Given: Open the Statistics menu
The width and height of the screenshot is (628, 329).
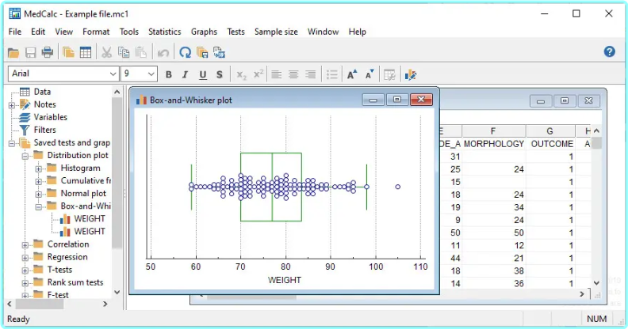Looking at the screenshot, I should coord(164,32).
